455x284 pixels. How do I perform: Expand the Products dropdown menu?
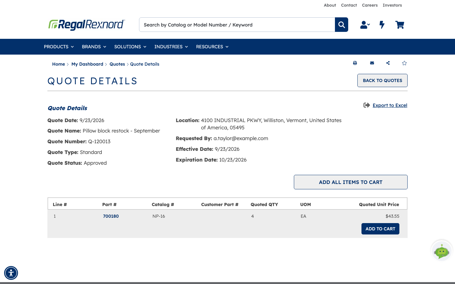coord(59,47)
